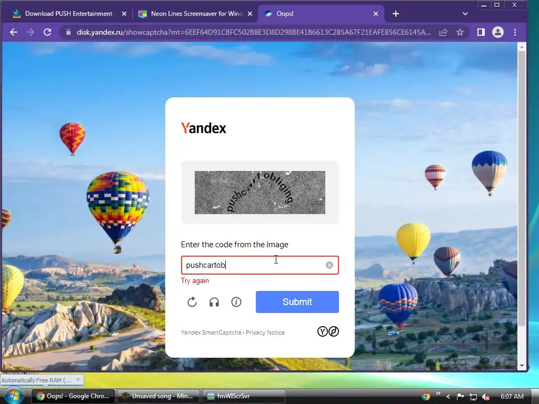Open Chrome three-dot menu

(x=515, y=32)
